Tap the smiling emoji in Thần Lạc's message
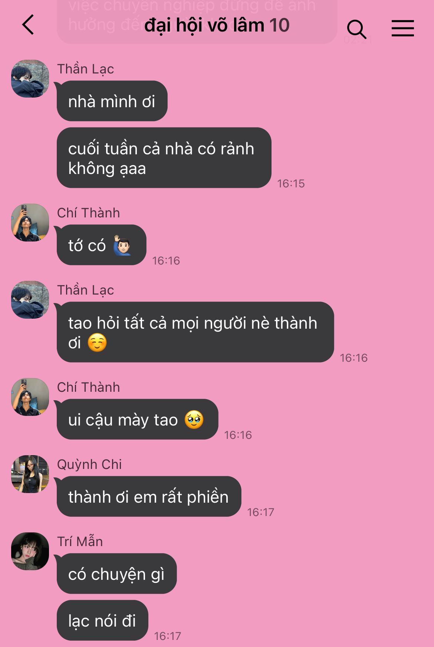This screenshot has height=647, width=434. (97, 342)
